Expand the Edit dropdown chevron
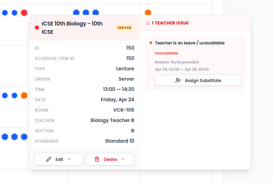Screen dimensions: 273x183 (69, 159)
